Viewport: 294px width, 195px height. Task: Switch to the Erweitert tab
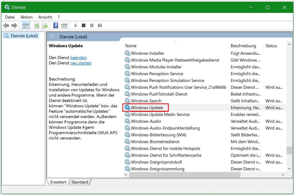(58, 182)
